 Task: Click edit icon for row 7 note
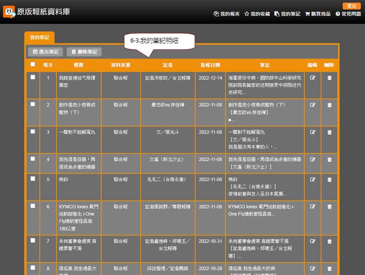(312, 241)
